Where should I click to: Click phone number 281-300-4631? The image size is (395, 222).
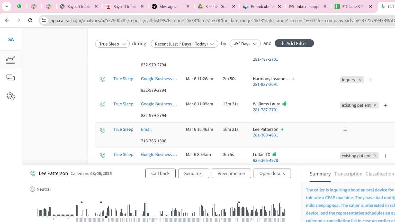265,135
